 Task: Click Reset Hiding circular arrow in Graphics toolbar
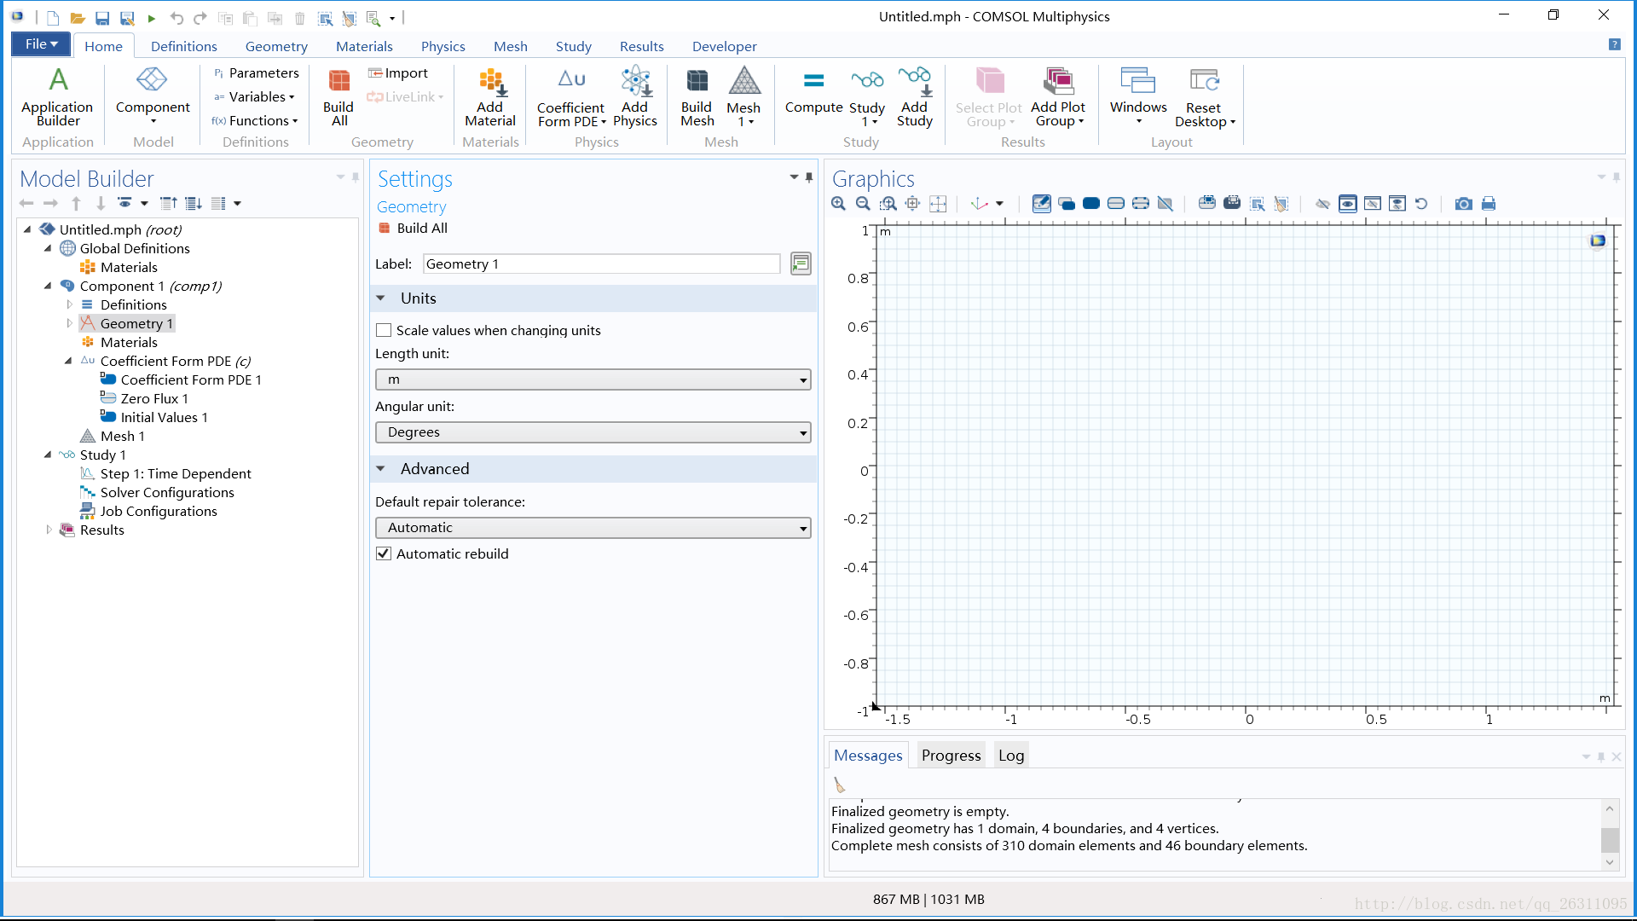tap(1421, 204)
